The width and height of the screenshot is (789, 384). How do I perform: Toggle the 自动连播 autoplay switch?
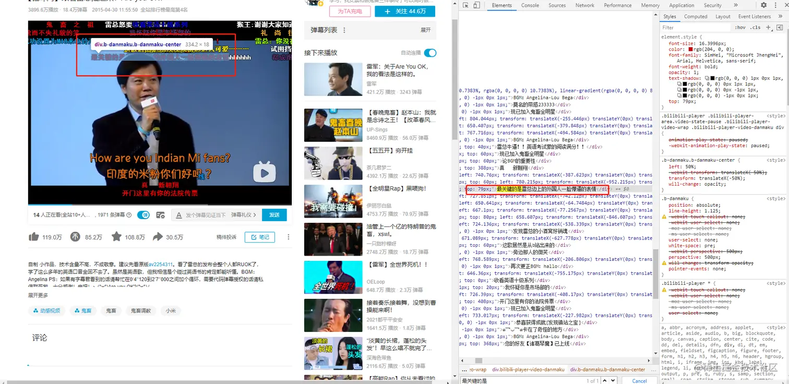(430, 53)
